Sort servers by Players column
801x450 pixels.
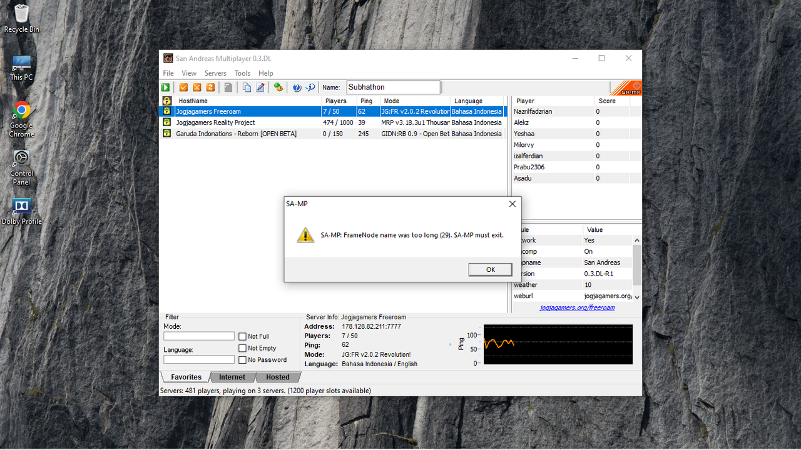click(340, 101)
